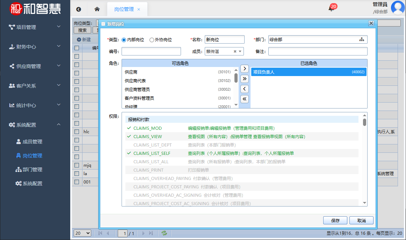Remove selected role with left arrow
The width and height of the screenshot is (406, 240).
click(245, 89)
